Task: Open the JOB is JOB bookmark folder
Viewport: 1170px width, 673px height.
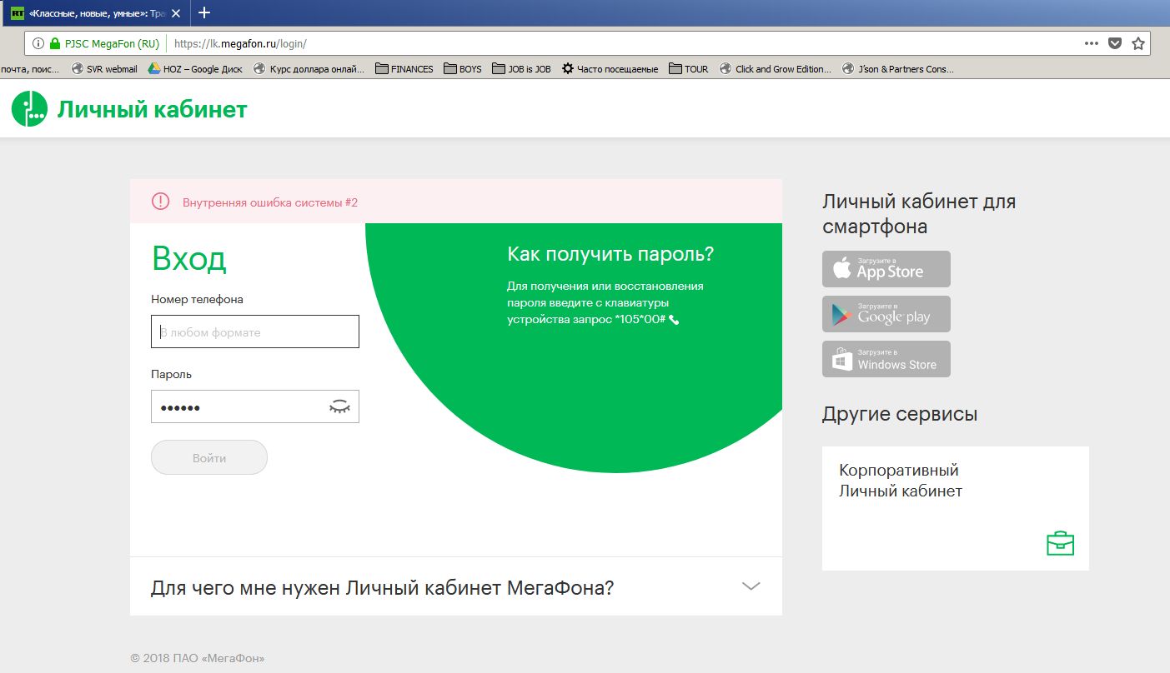Action: [522, 69]
